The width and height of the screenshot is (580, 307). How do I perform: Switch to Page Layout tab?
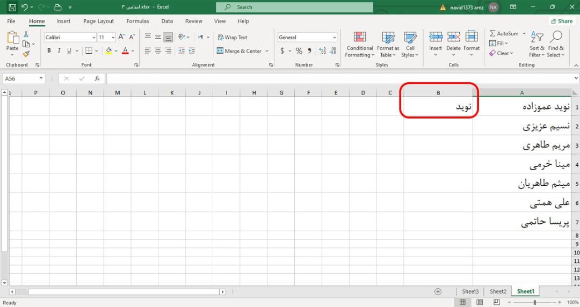[x=98, y=21]
